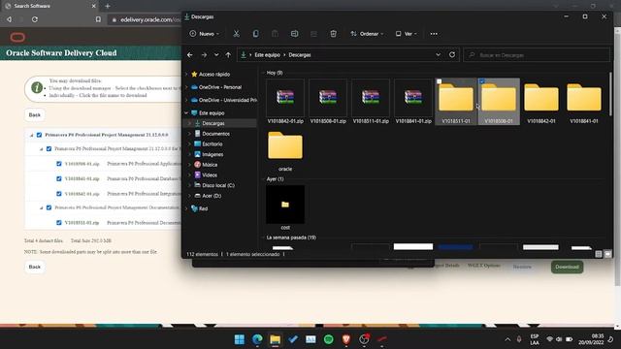Reload the browser page
Screen dimensions: 621x349
(35, 19)
